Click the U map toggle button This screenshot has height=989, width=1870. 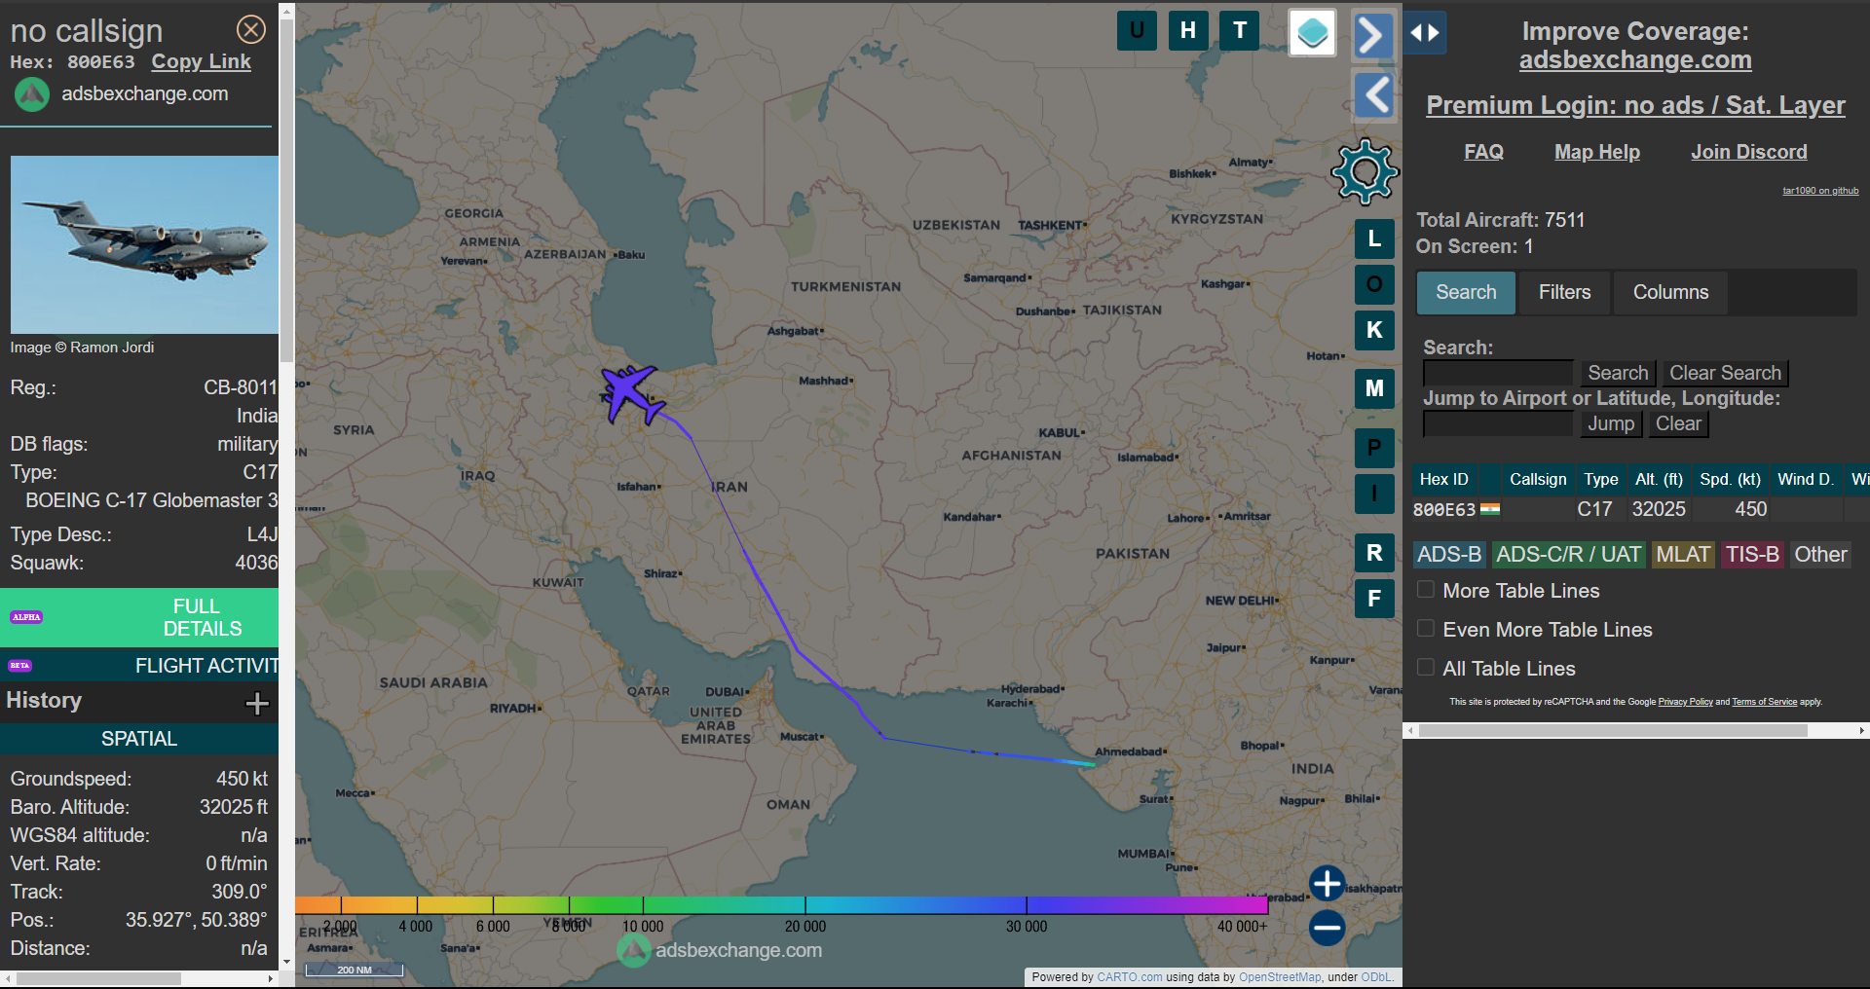pyautogui.click(x=1137, y=30)
